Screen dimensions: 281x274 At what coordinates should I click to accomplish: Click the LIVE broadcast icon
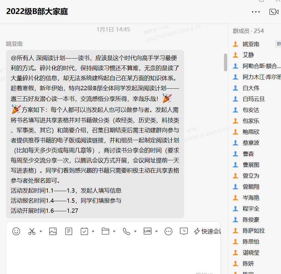point(147,231)
